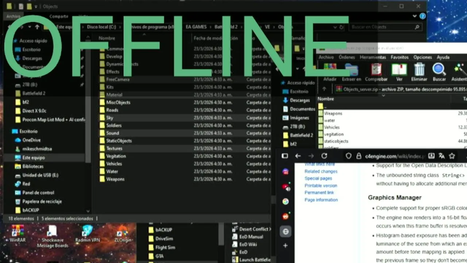Click the blue help icon in Objects window
The height and width of the screenshot is (263, 467).
pyautogui.click(x=422, y=16)
